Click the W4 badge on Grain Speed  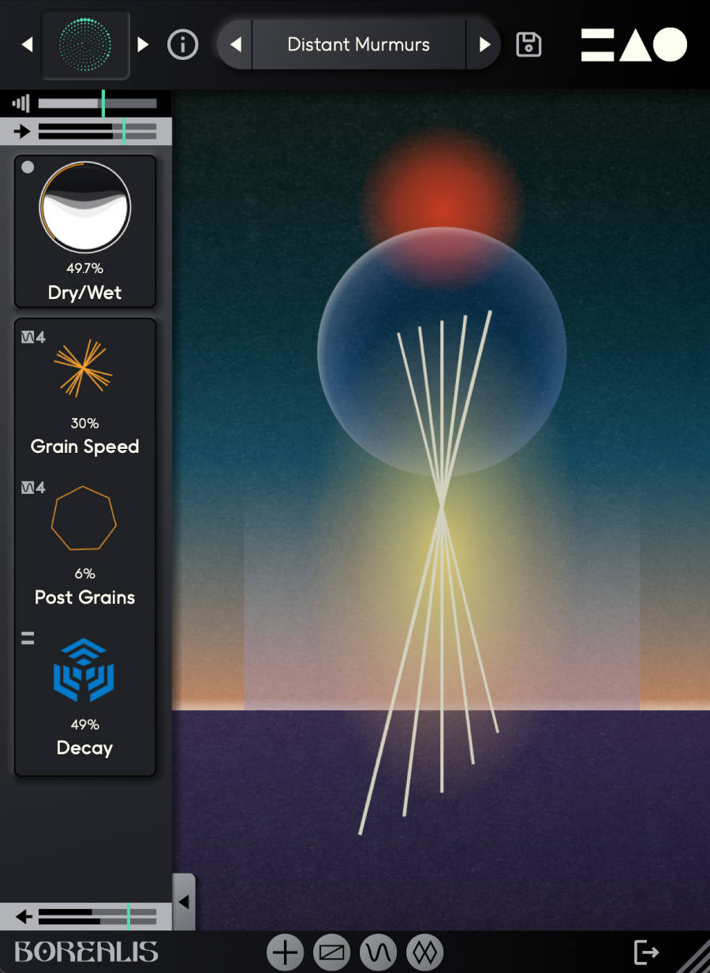[32, 335]
